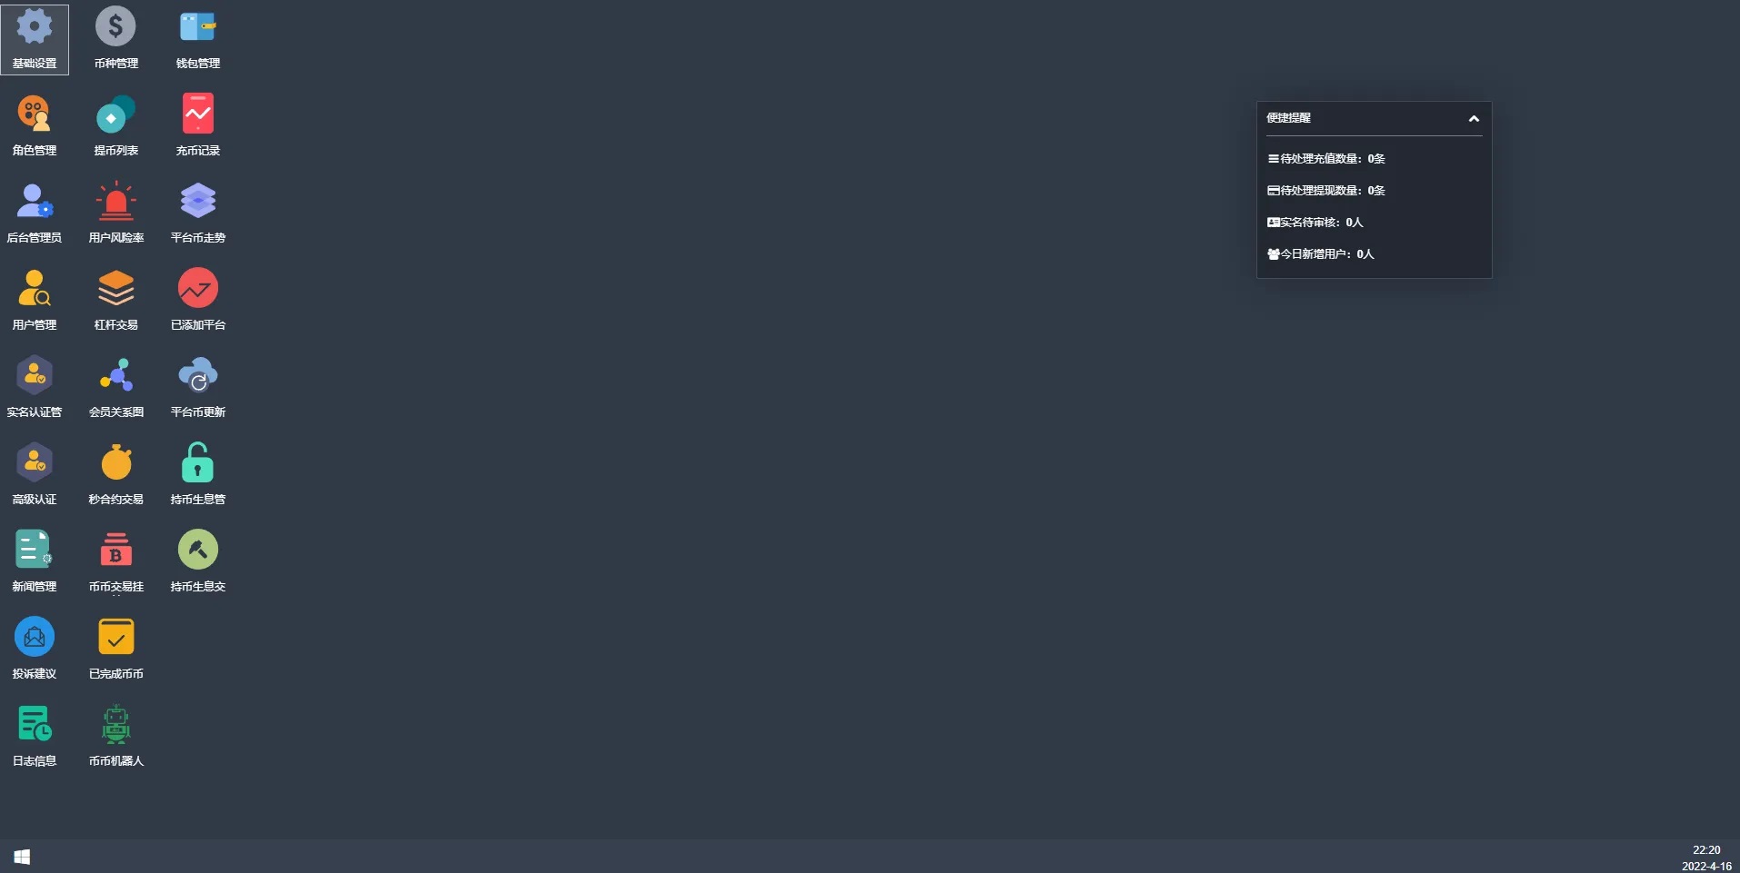Open 币种管理 dollar icon
Image resolution: width=1740 pixels, height=873 pixels.
pyautogui.click(x=115, y=27)
